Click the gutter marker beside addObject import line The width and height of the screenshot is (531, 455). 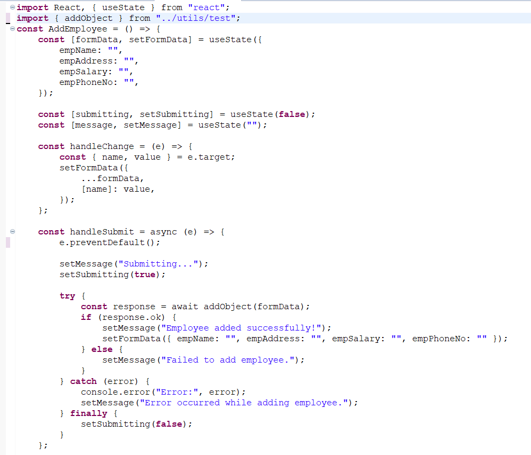click(8, 18)
